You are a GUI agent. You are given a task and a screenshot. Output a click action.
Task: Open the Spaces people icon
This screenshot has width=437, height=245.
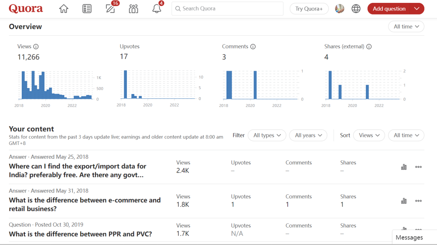134,9
